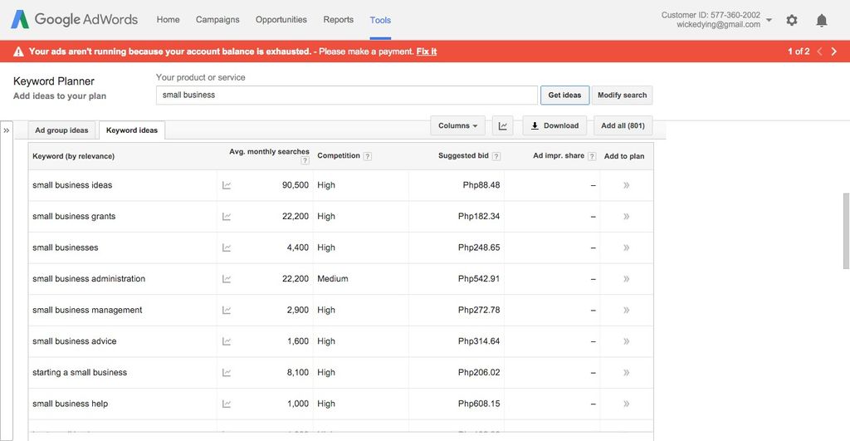Sort by Avg. monthly searches header
850x441 pixels.
[269, 152]
